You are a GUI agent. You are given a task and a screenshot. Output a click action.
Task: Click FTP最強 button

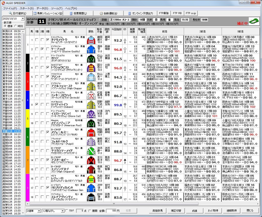[164, 13]
